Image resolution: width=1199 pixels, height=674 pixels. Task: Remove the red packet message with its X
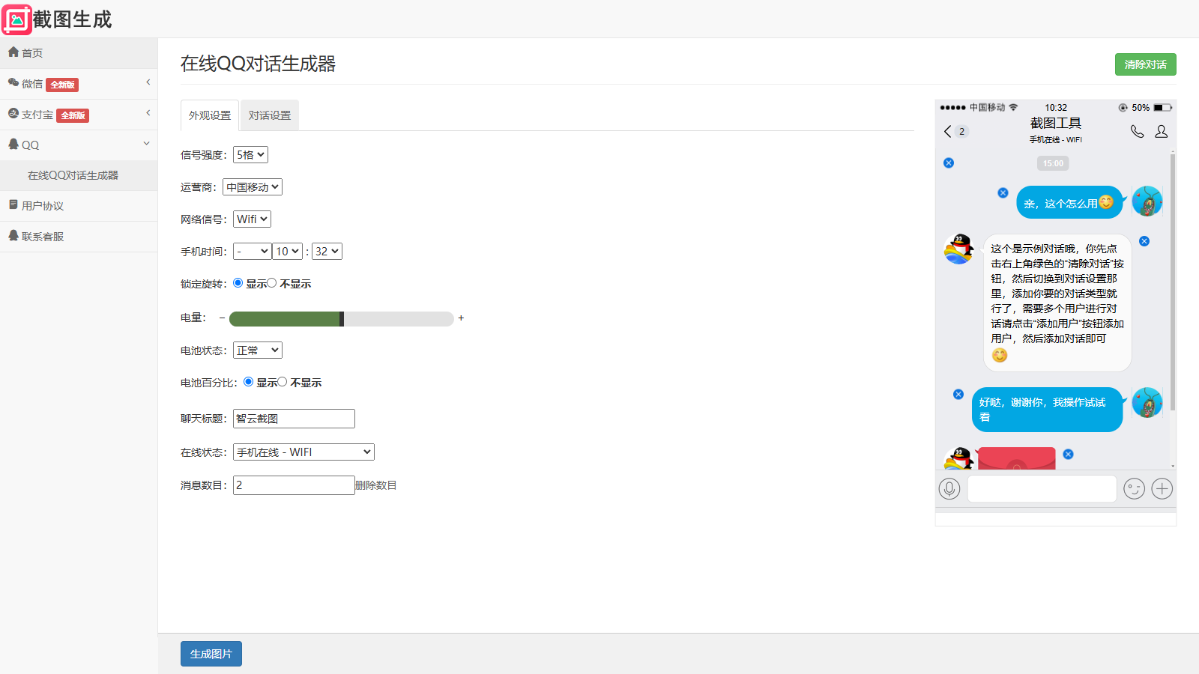pos(1069,455)
